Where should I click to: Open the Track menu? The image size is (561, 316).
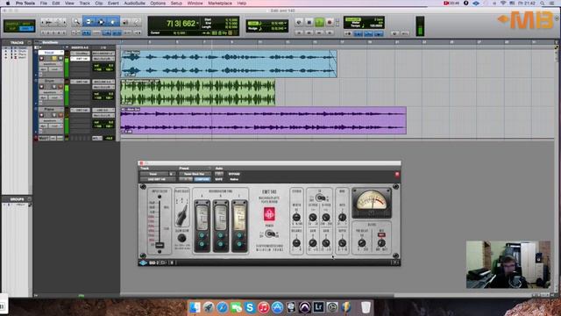(84, 4)
